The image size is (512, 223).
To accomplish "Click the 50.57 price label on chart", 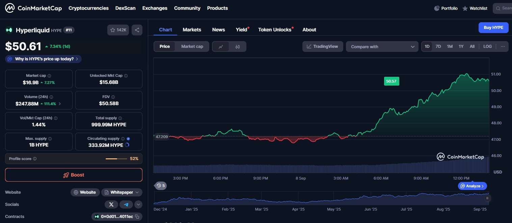I will point(392,81).
